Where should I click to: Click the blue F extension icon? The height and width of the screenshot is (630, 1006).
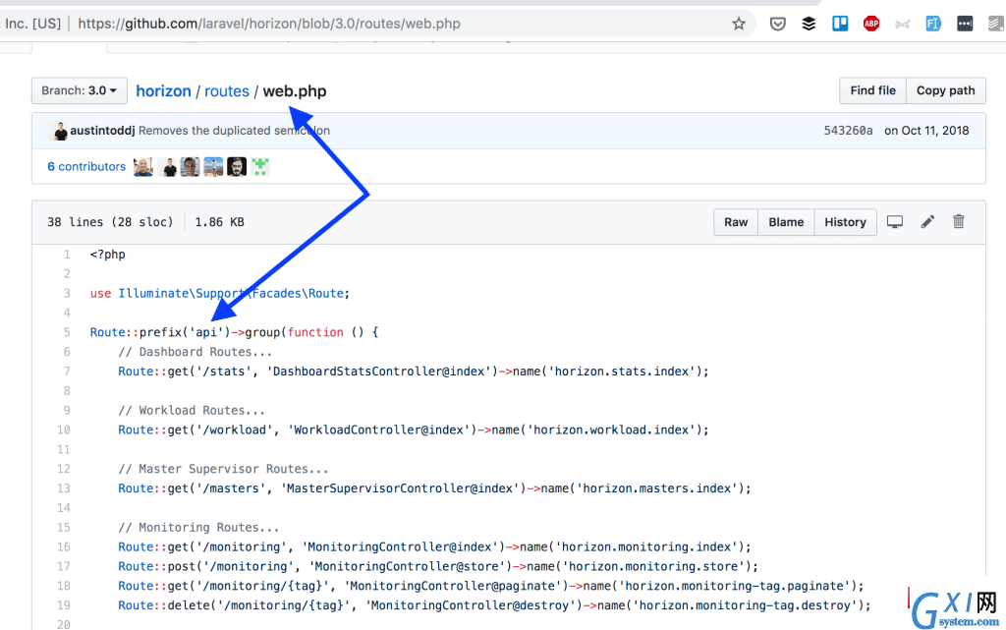[x=933, y=24]
